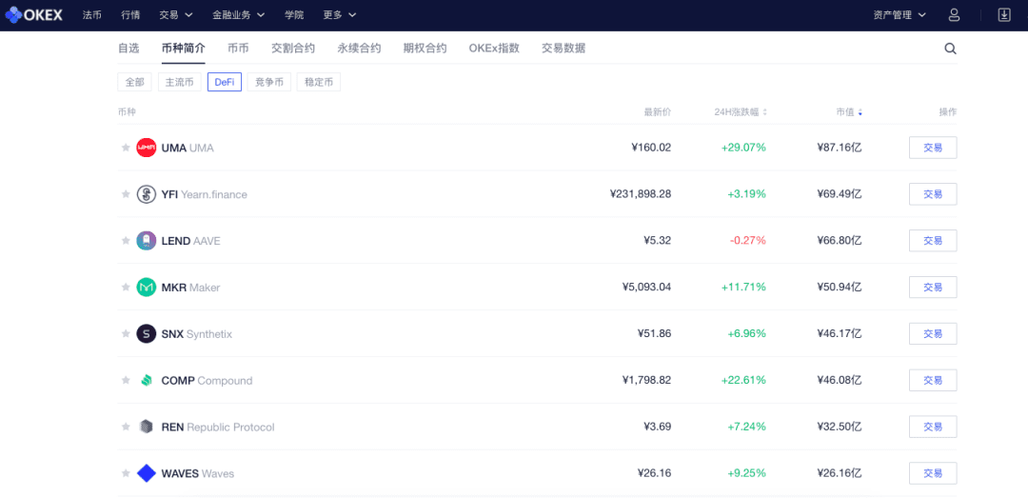
Task: Click the SNX Synthetix coin logo
Action: (147, 334)
